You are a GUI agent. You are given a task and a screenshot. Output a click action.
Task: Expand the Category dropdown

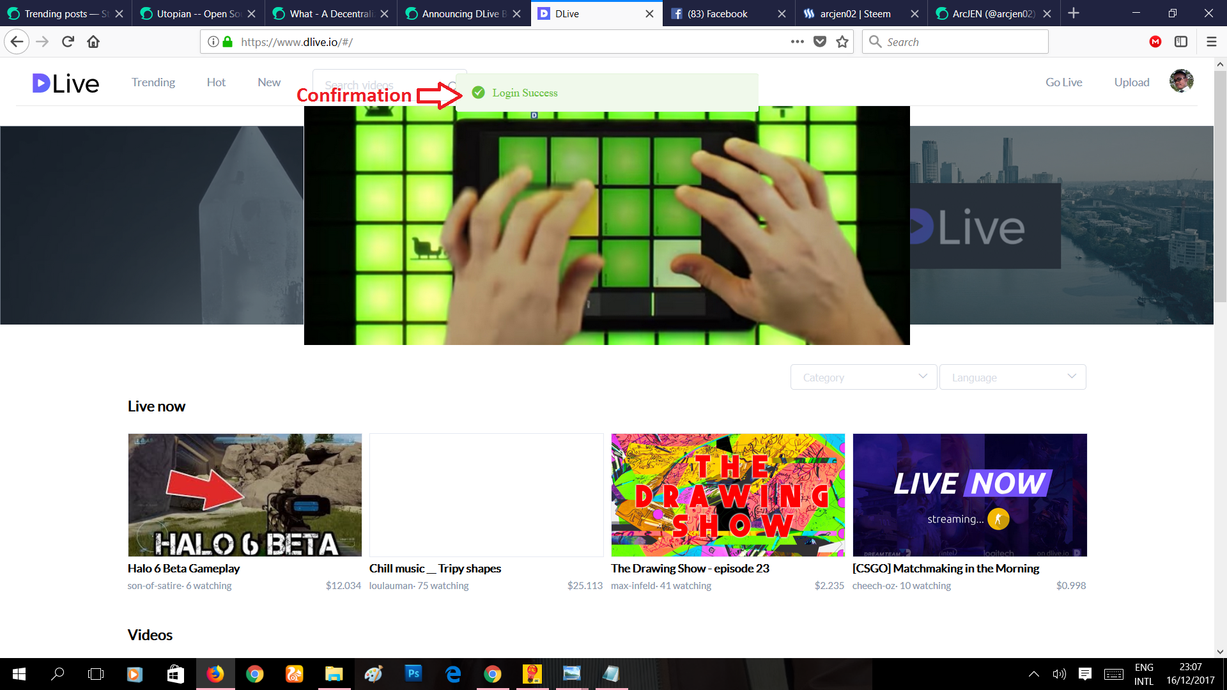point(863,377)
